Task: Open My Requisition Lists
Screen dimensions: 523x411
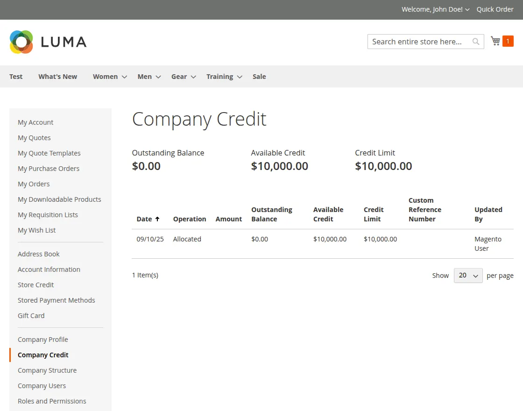Action: 48,215
